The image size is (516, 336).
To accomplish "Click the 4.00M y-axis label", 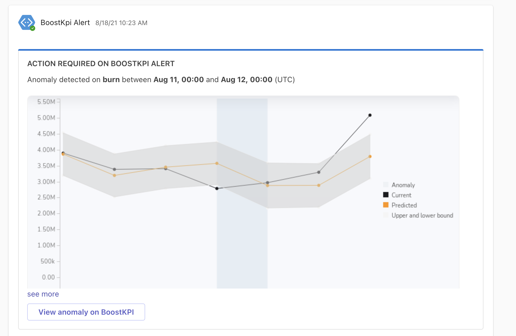I will (x=46, y=150).
